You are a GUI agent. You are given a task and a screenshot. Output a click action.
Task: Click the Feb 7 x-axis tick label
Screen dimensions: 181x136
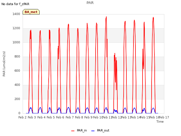(x=70, y=117)
